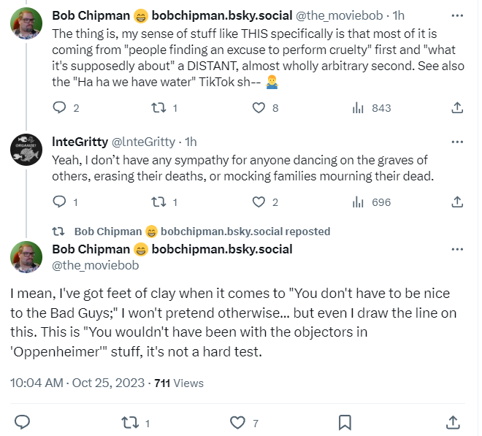
Task: Share the first Bob Chipman tweet
Action: click(x=457, y=107)
